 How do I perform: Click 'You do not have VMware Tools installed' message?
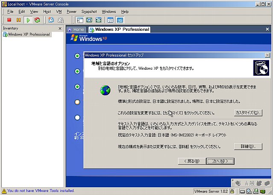tap(41, 191)
